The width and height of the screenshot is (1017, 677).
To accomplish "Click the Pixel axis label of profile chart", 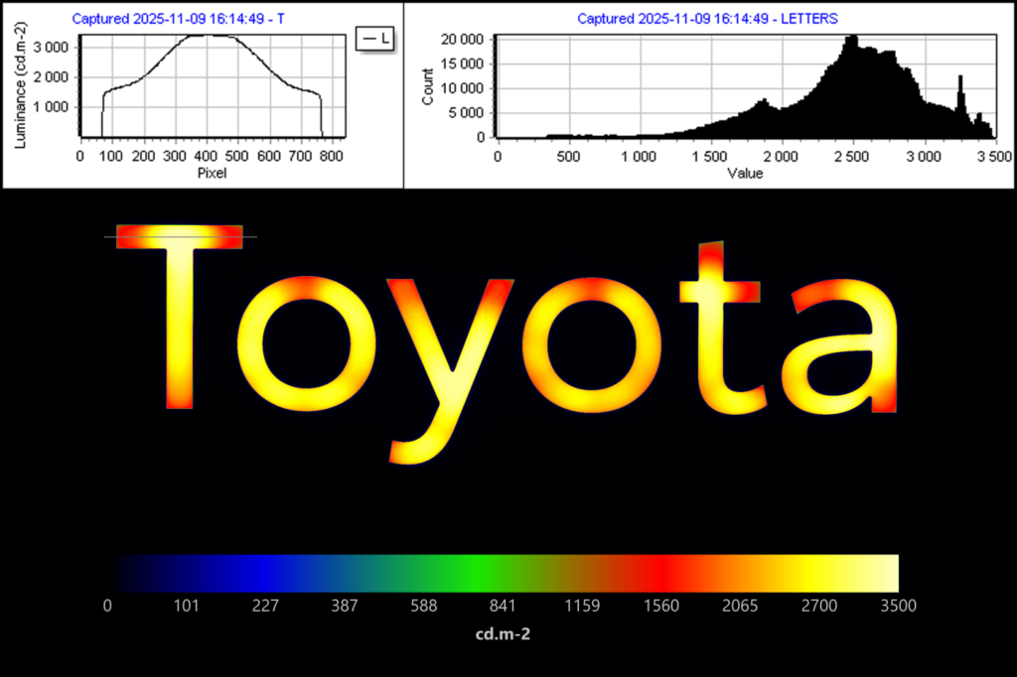I will click(x=212, y=172).
